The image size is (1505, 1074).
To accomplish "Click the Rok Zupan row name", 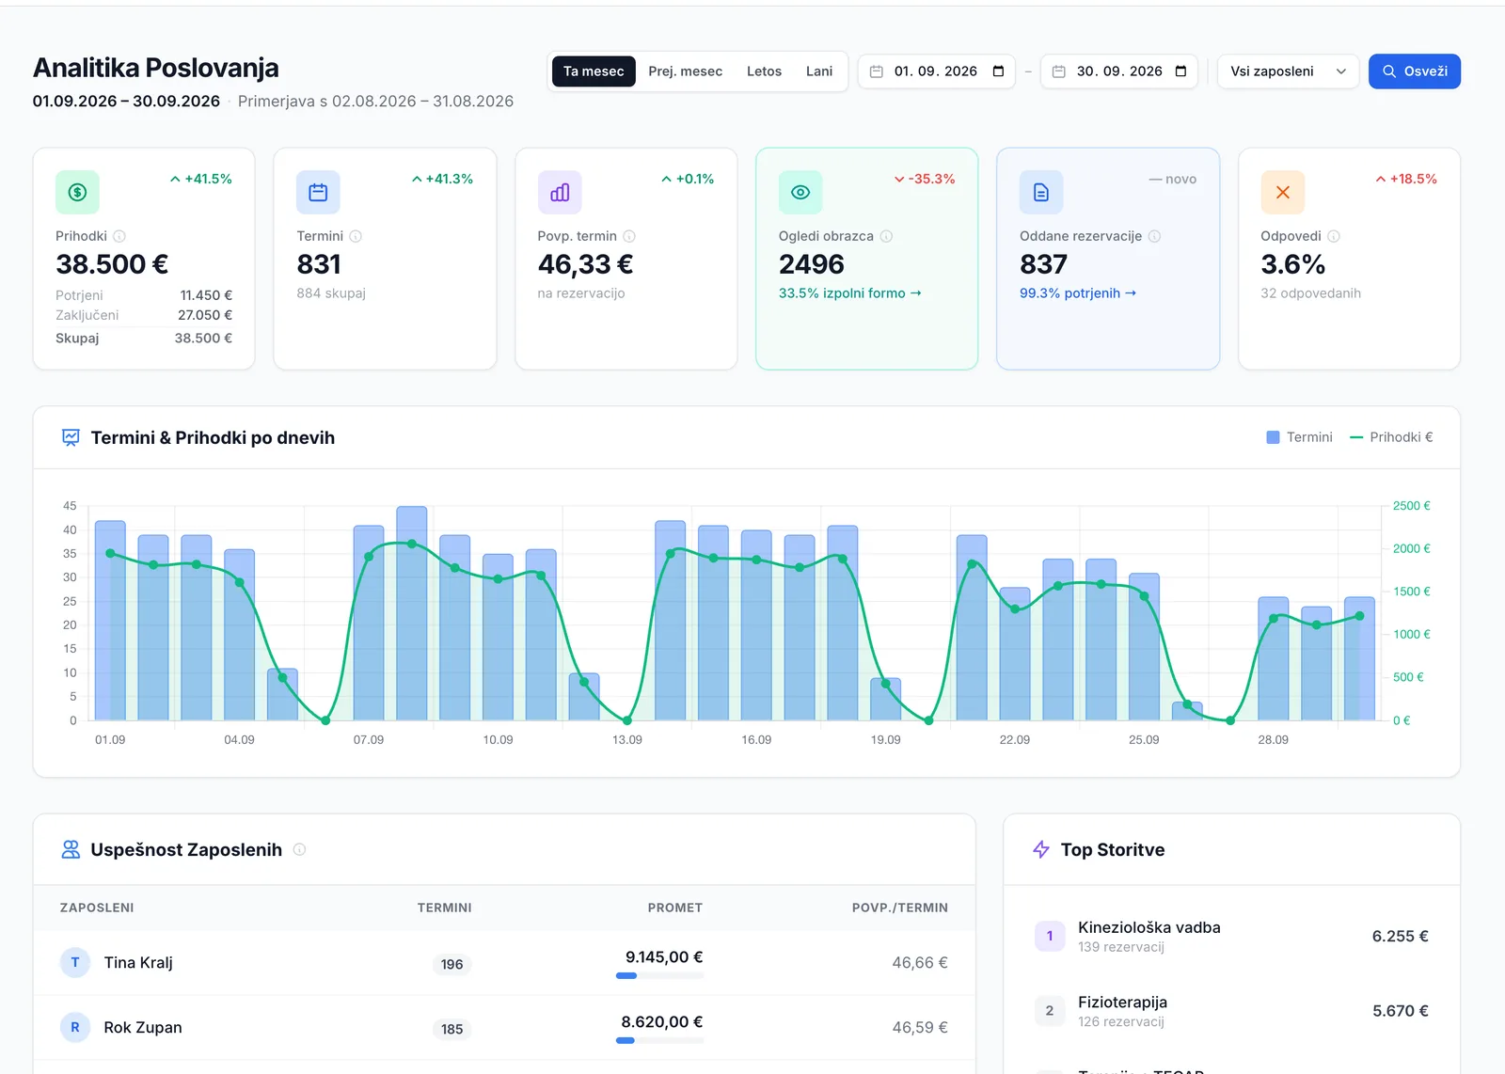I will (143, 1028).
